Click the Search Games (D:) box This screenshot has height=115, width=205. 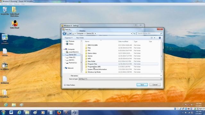(x=150, y=34)
